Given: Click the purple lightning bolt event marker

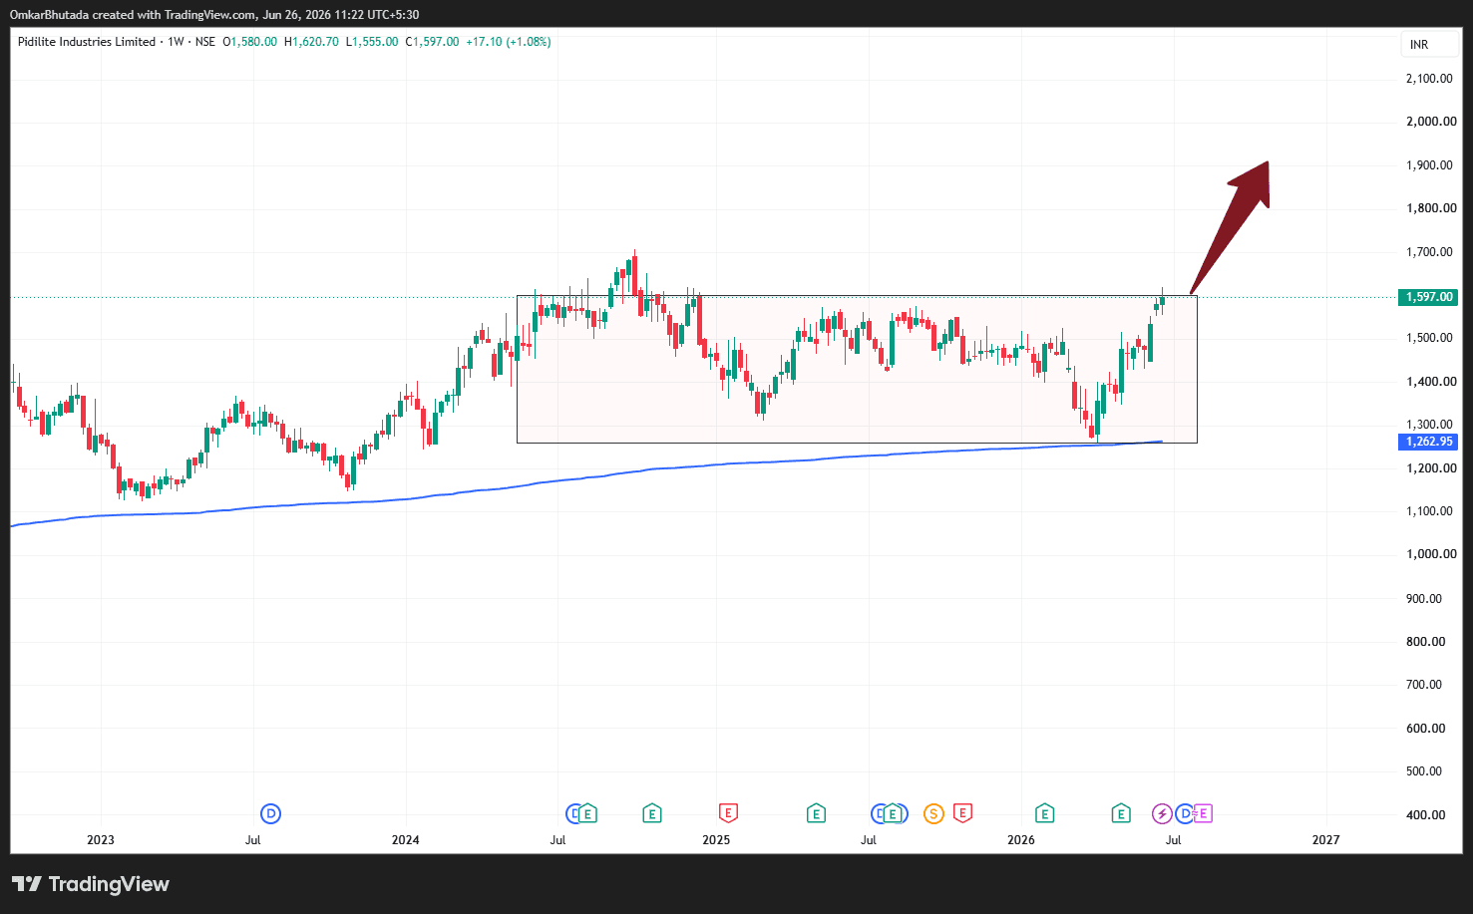Looking at the screenshot, I should click(1162, 814).
